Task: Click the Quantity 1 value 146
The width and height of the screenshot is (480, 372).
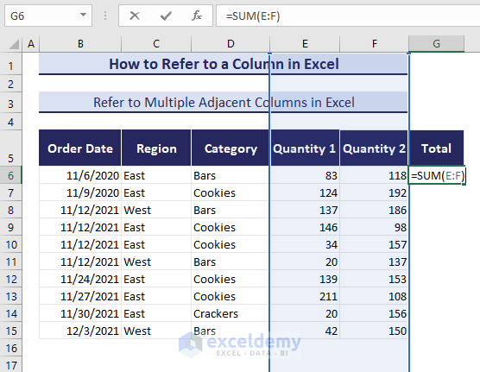Action: [x=305, y=227]
